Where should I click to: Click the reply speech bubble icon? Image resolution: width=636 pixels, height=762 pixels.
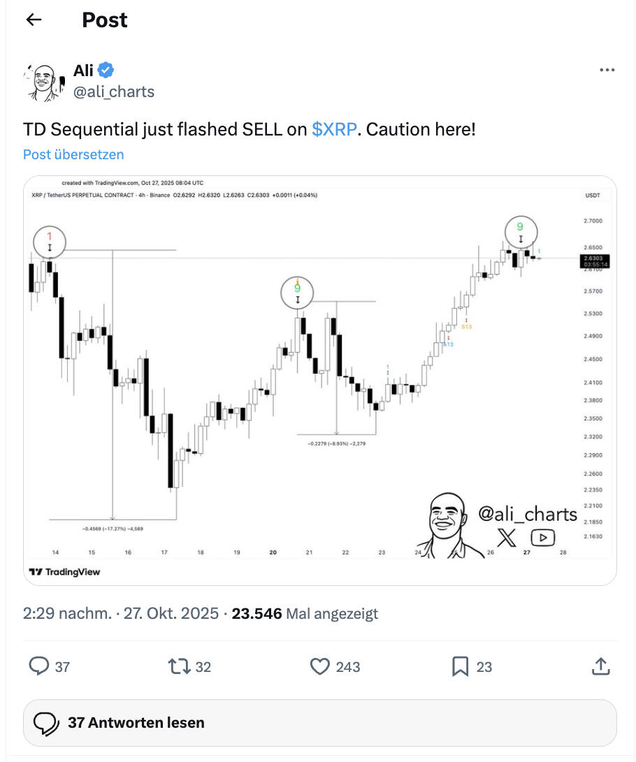coord(38,667)
